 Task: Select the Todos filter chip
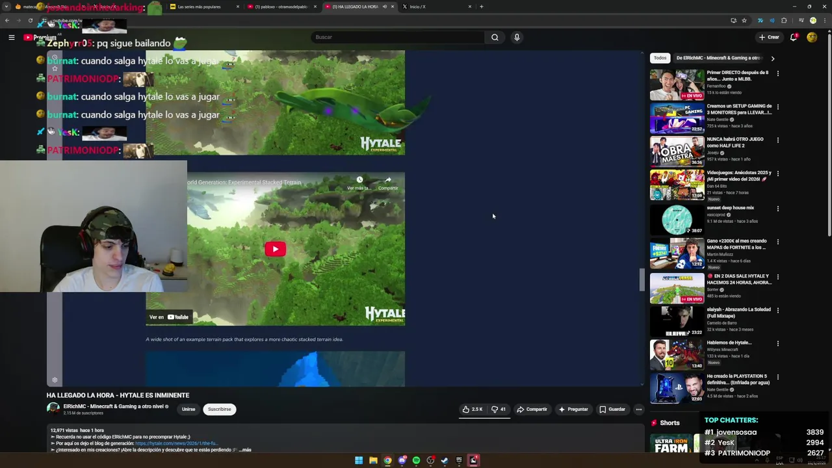660,58
